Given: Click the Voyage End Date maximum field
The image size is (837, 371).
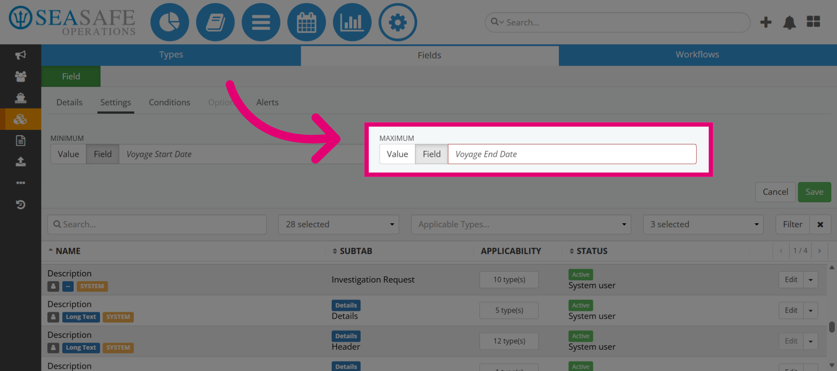Looking at the screenshot, I should pos(572,154).
